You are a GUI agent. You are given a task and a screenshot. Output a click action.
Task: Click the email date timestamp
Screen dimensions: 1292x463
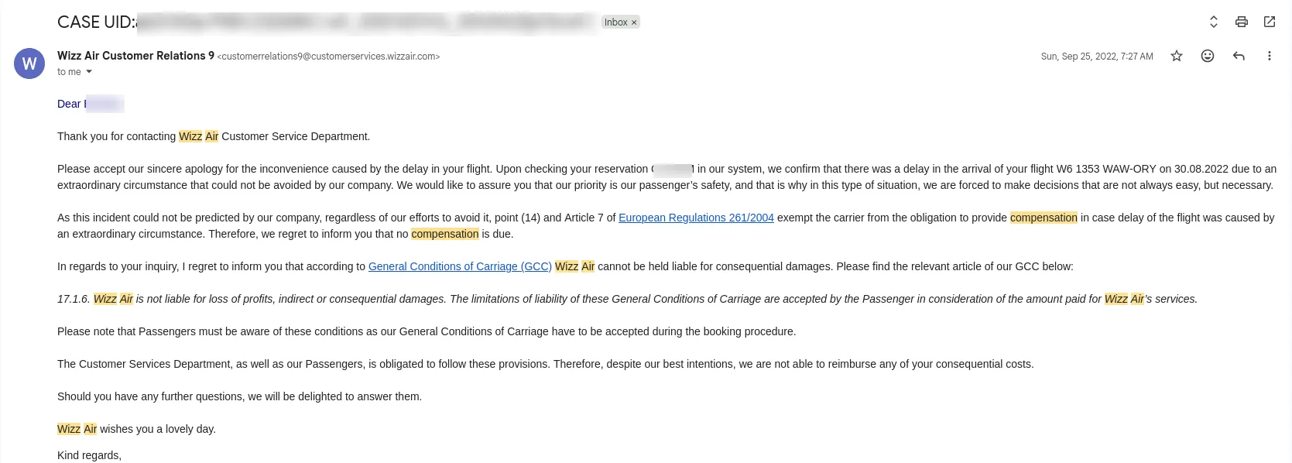click(x=1097, y=57)
